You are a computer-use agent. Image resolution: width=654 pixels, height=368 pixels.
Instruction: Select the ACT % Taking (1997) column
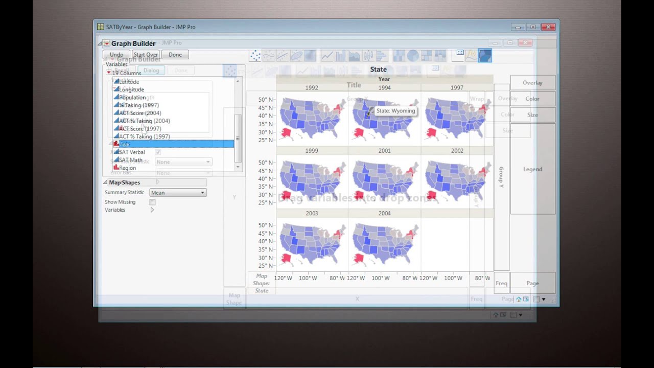[173, 136]
